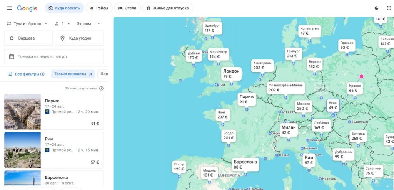Select Вена 49 € map label

[x=333, y=106]
